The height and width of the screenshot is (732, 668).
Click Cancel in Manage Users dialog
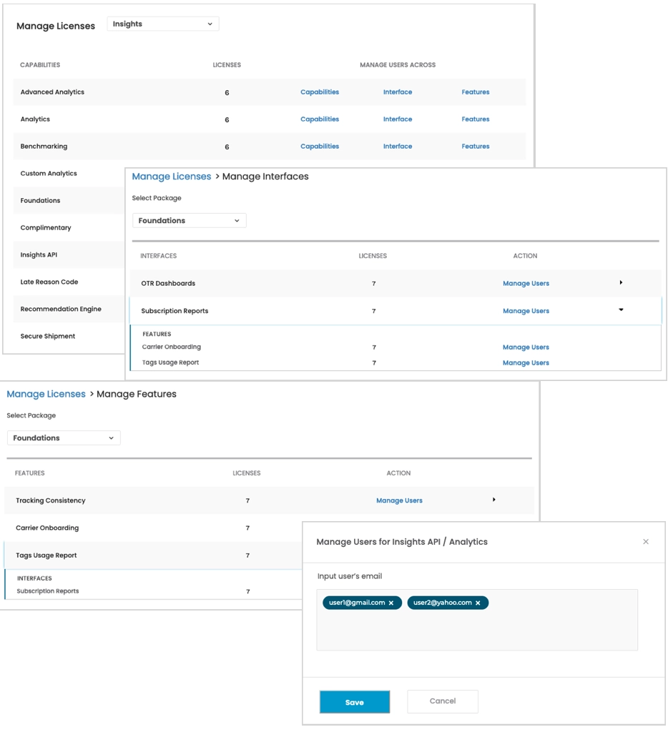(443, 701)
